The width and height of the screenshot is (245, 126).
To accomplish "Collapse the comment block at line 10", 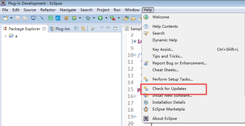I will 135,55.
